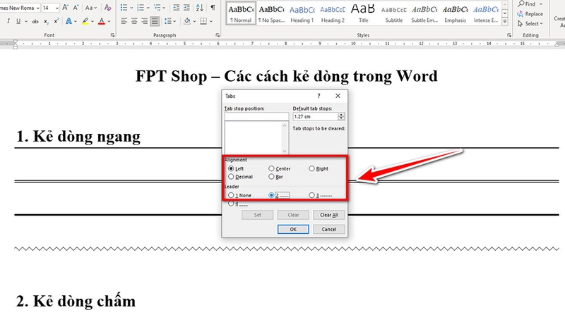
Task: Apply strikethrough formatting
Action: click(x=35, y=22)
